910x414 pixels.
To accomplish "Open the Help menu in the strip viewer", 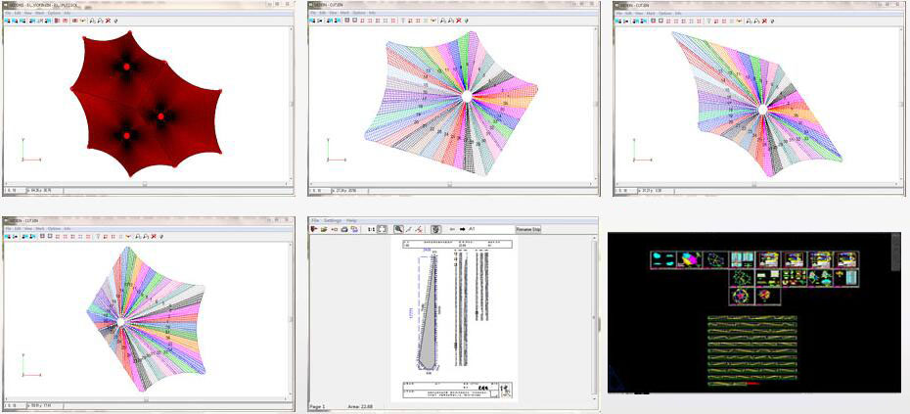I will tap(351, 220).
